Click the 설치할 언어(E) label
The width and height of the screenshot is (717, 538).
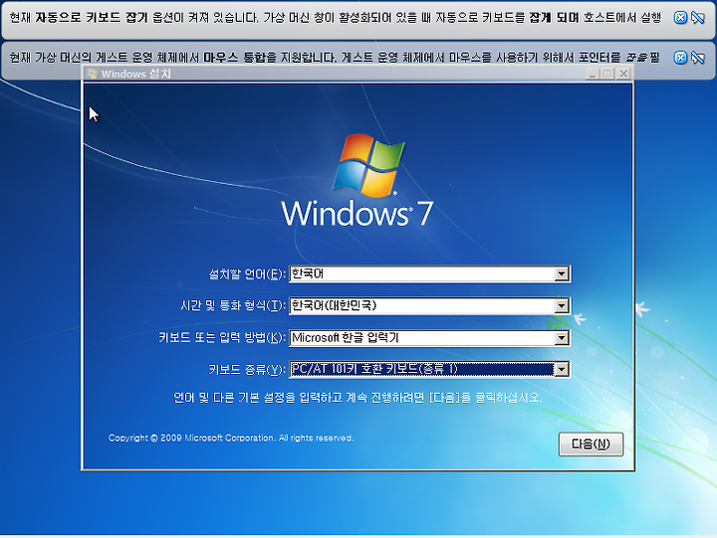[x=247, y=274]
